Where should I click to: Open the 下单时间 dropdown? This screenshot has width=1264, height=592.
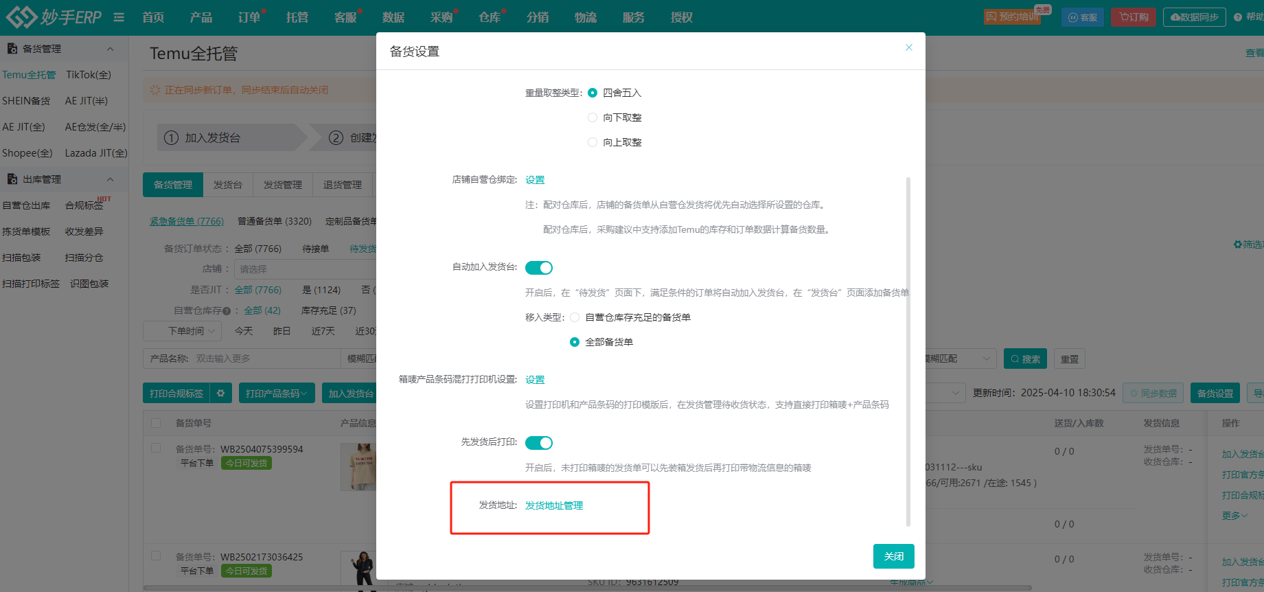[182, 331]
